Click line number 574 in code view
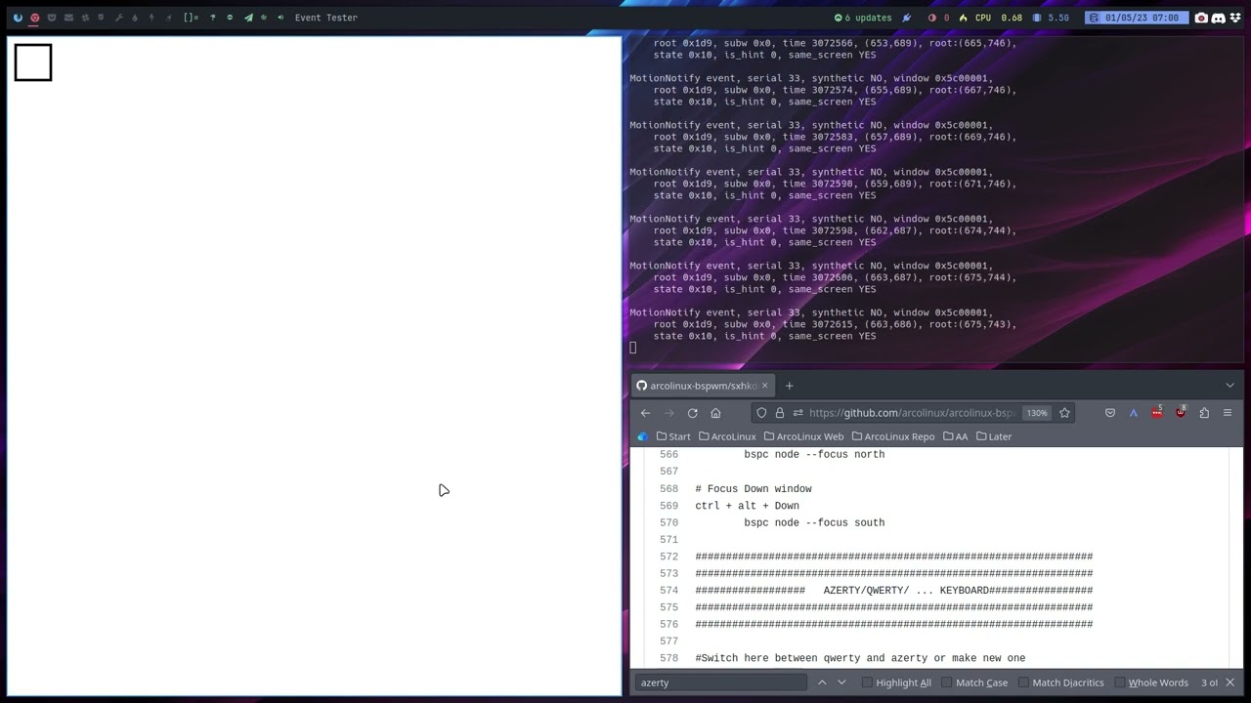The width and height of the screenshot is (1251, 703). [x=669, y=591]
